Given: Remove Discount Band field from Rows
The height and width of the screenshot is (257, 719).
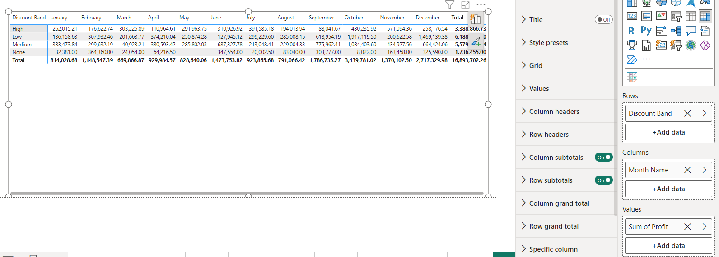Looking at the screenshot, I should click(687, 113).
